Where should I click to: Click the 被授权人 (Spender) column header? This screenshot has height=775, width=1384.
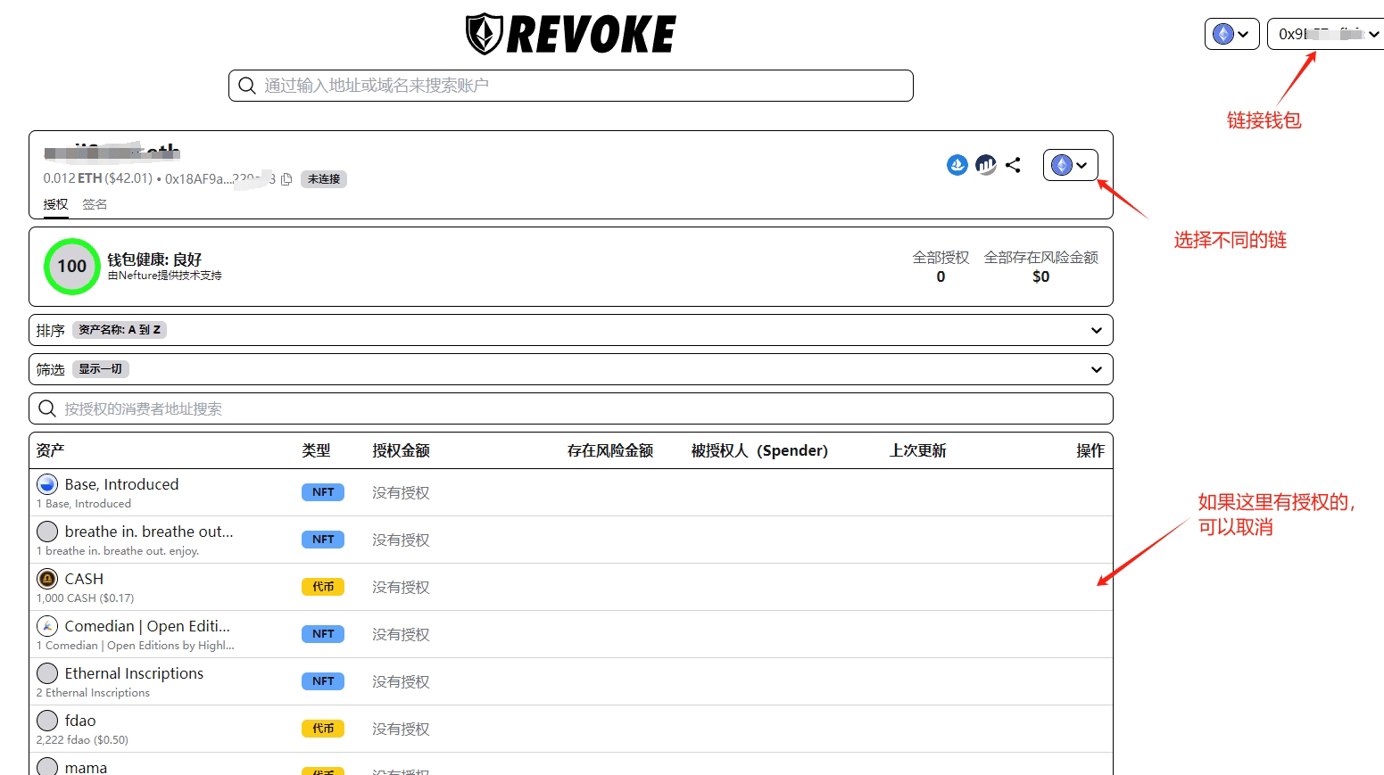[x=759, y=450]
